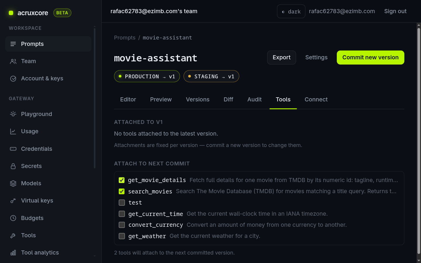Open Virtual keys in the sidebar
Viewport: 421px width, 263px height.
[48, 201]
